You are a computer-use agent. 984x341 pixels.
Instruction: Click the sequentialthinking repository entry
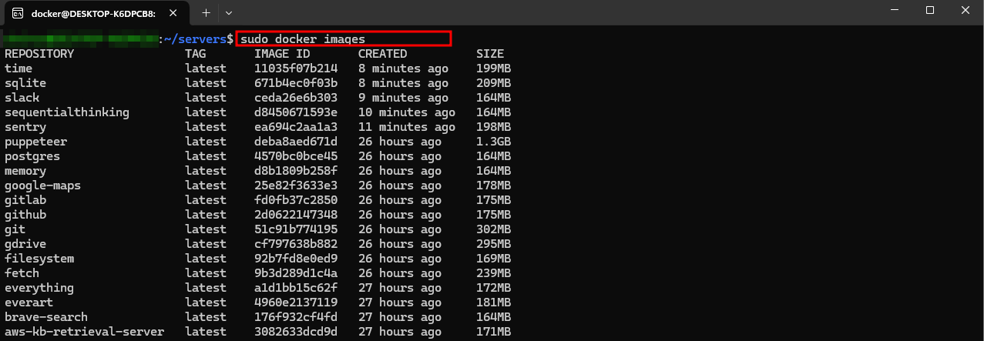(66, 112)
